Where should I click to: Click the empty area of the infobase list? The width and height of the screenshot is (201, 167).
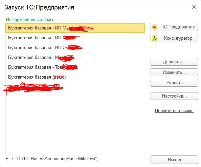click(x=75, y=122)
